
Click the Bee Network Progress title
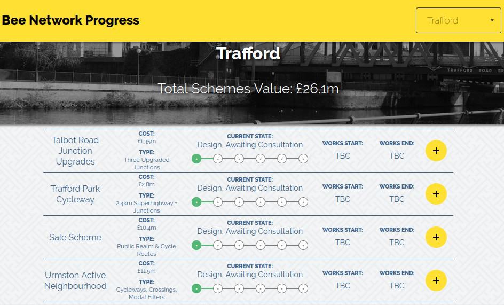(x=70, y=20)
